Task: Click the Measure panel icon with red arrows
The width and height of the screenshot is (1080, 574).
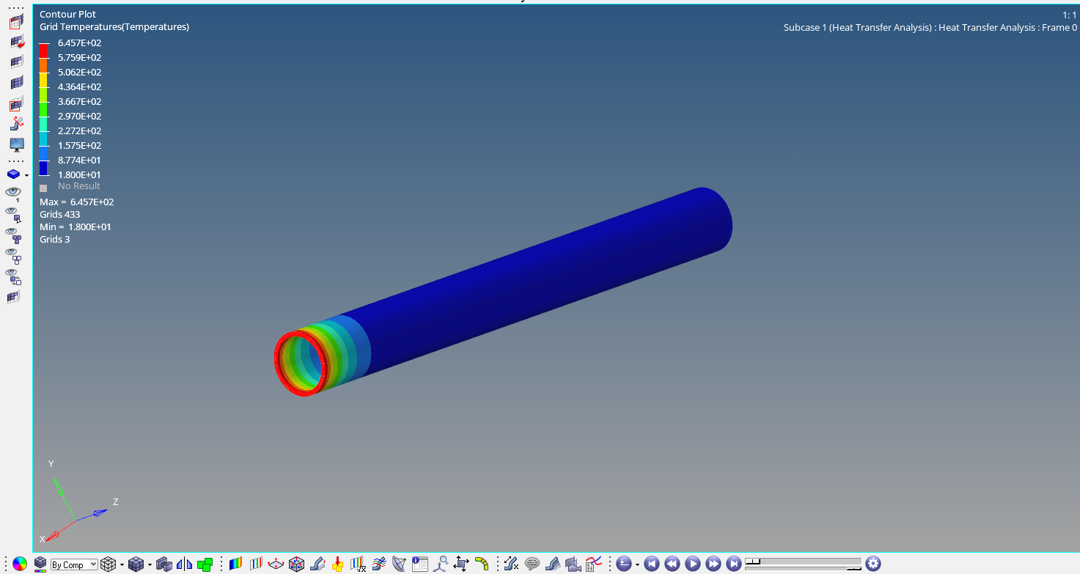Action: pos(276,564)
